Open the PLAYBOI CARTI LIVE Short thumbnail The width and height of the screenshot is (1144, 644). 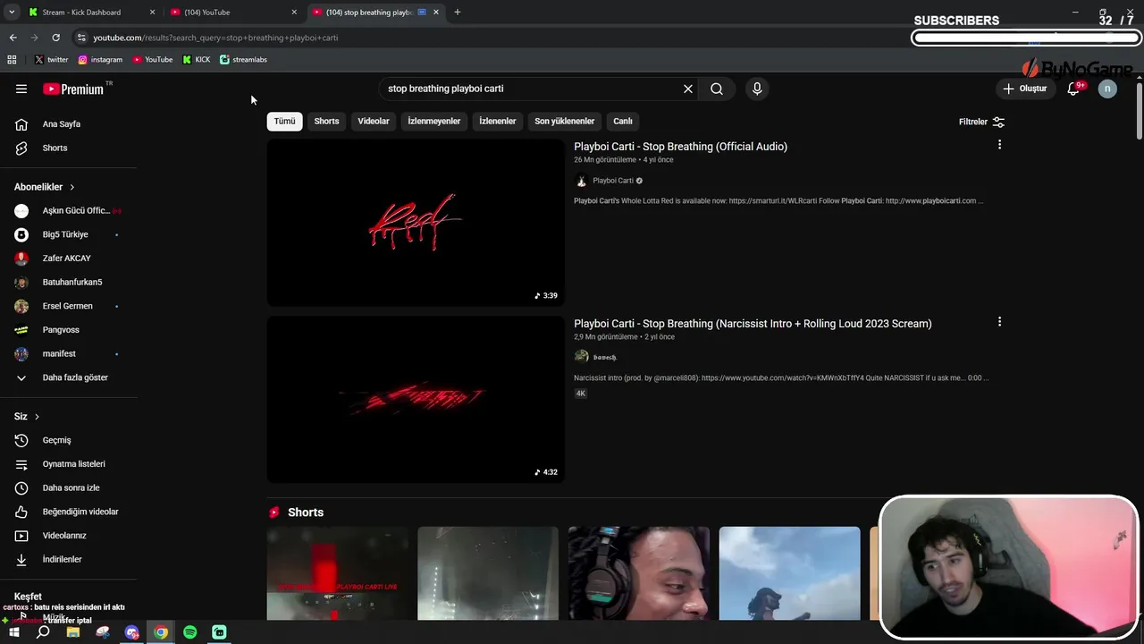click(337, 573)
